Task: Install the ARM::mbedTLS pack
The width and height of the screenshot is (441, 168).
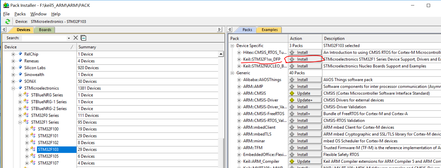Action: [305, 134]
